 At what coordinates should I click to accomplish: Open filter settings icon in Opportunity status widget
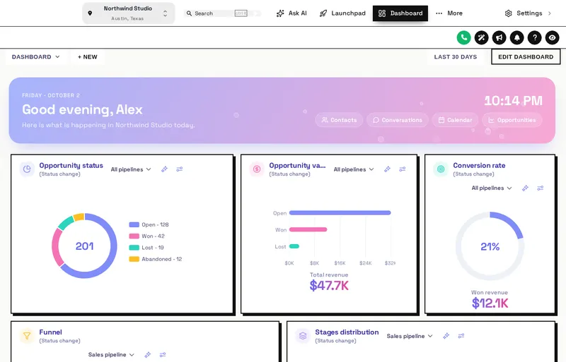pyautogui.click(x=180, y=169)
